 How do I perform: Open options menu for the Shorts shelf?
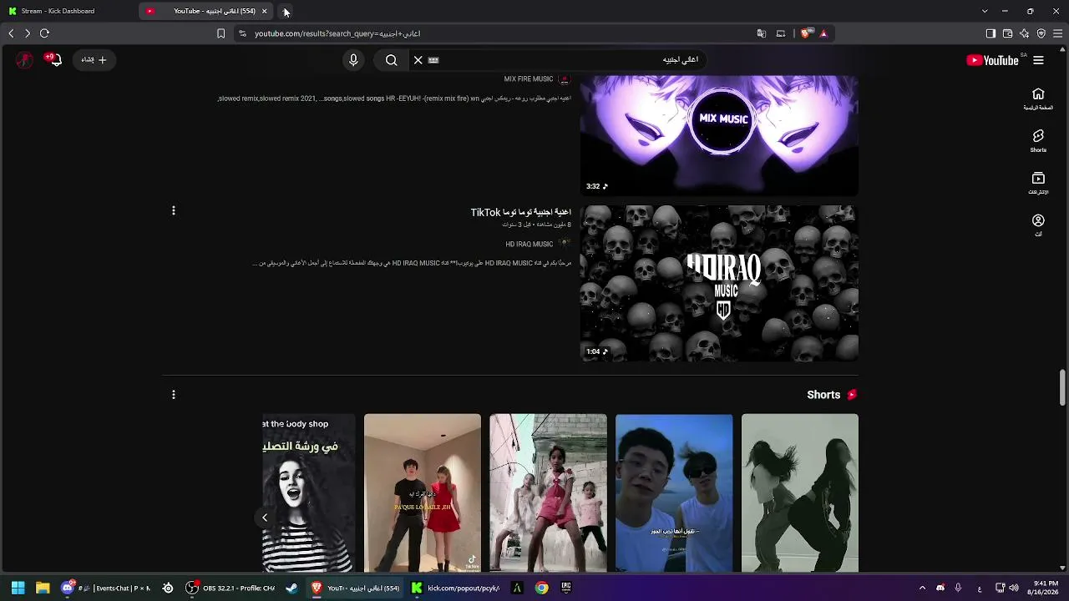pos(174,395)
